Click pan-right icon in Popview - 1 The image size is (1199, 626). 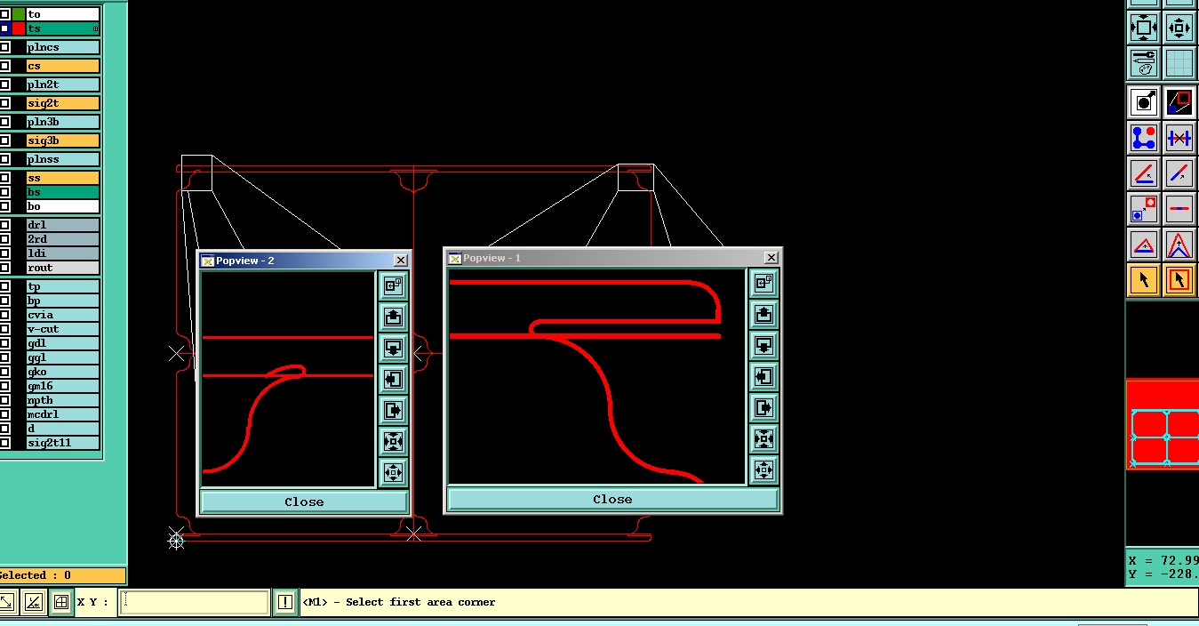tap(763, 407)
